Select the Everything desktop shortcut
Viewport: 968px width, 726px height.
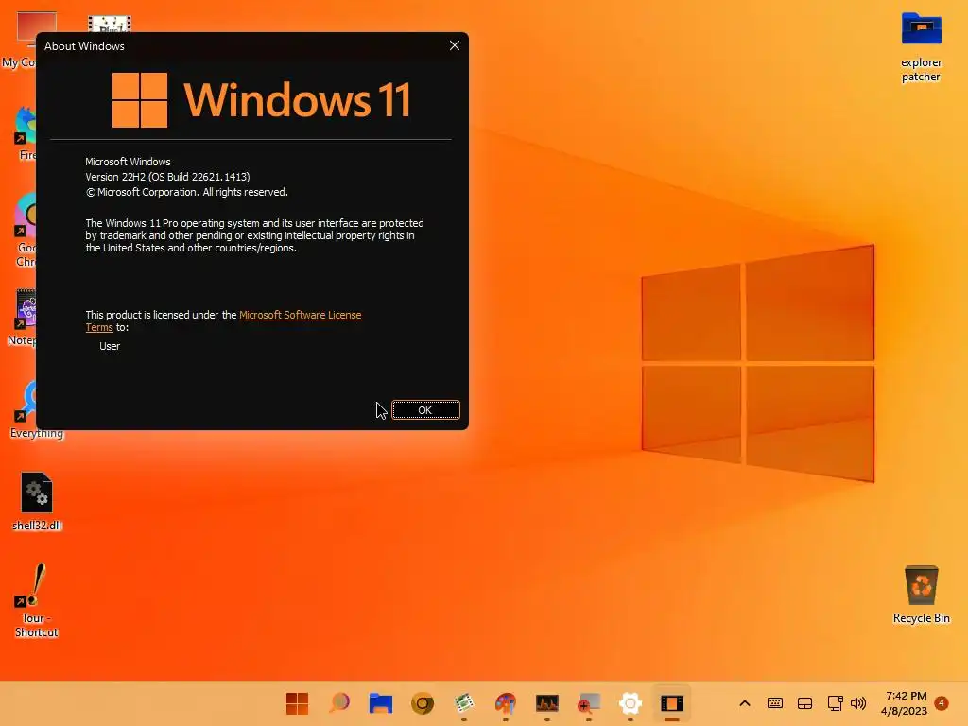37,409
